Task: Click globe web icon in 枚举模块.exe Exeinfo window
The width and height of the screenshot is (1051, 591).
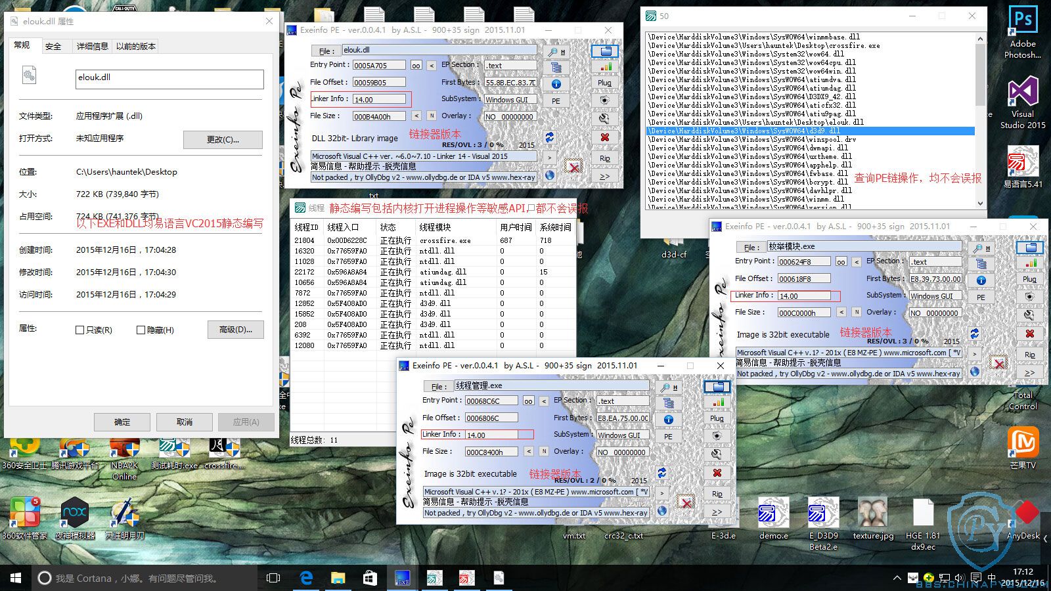Action: (x=974, y=372)
